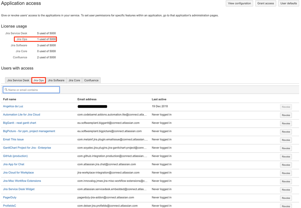Image resolution: width=301 pixels, height=208 pixels.
Task: Open the BigGantt - neat gantt chart link
Action: [x=20, y=123]
